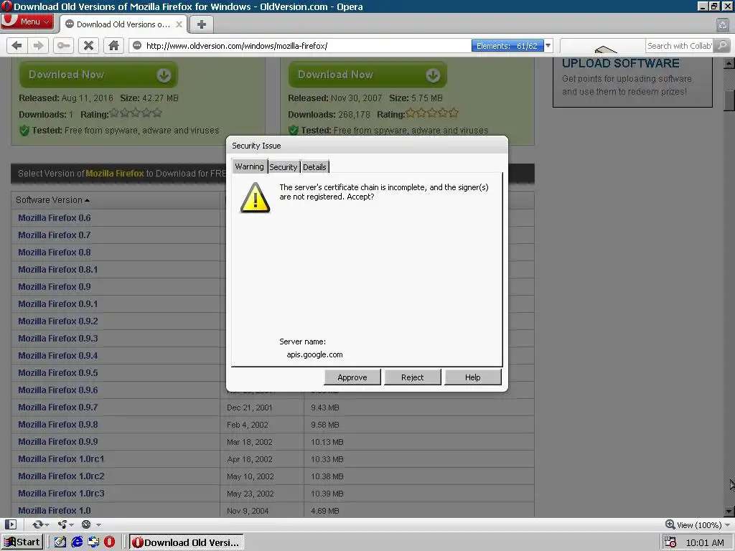Screen dimensions: 735x551
Task: Click the search magnifier icon
Action: (722, 45)
